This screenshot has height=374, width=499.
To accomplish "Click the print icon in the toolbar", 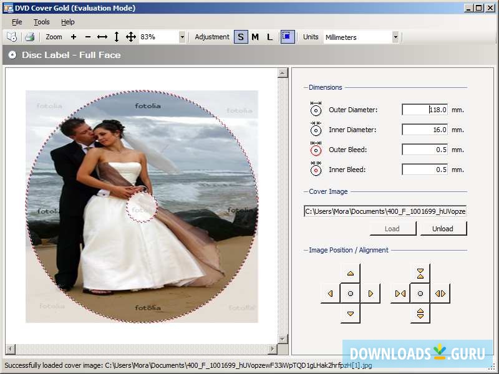I will [x=29, y=37].
